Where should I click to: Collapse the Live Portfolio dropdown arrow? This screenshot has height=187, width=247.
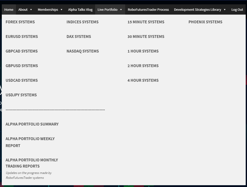click(x=121, y=9)
